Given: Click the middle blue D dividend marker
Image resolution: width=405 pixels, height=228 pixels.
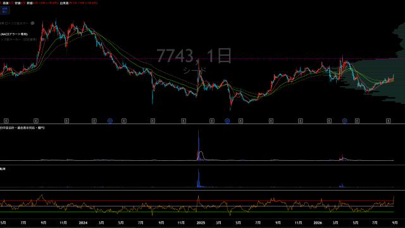Looking at the screenshot, I should point(227,121).
